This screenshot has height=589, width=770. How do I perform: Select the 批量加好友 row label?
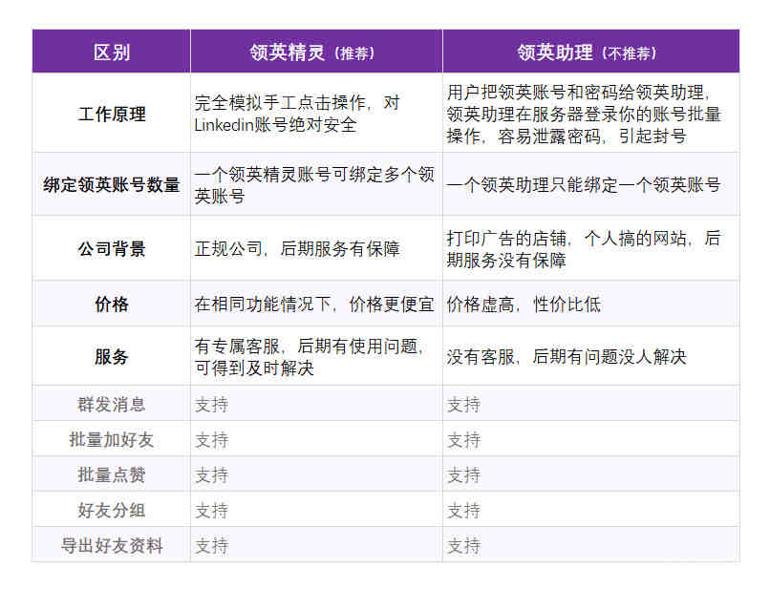click(112, 439)
